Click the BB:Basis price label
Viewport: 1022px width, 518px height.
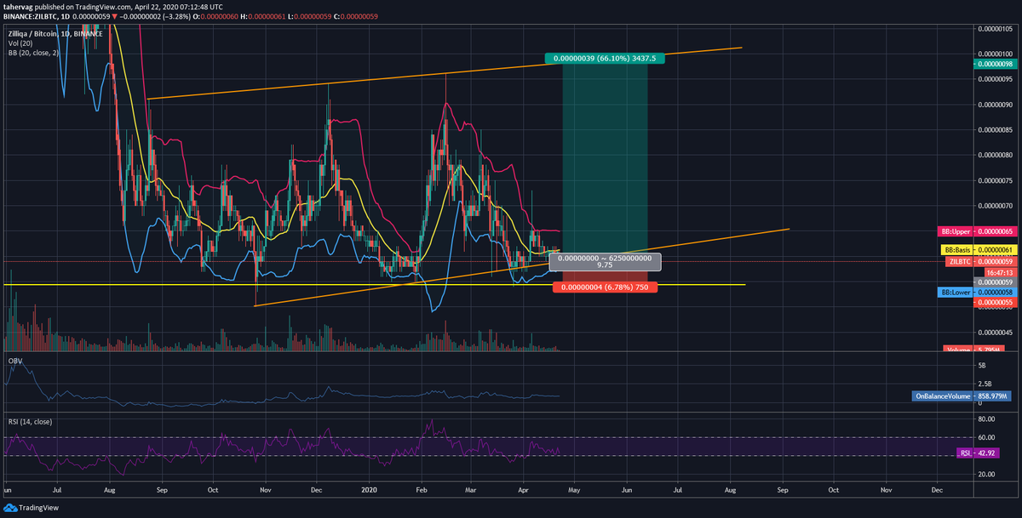tap(978, 249)
